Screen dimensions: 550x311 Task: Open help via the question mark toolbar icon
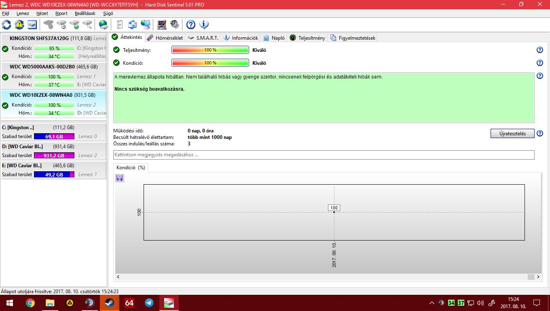point(191,25)
